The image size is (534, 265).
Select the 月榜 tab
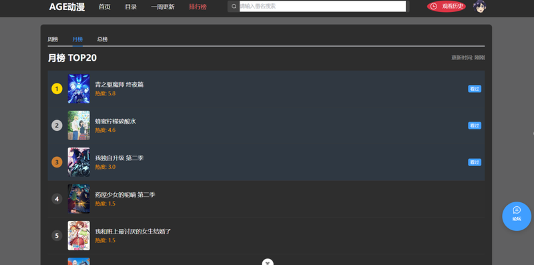pyautogui.click(x=77, y=39)
